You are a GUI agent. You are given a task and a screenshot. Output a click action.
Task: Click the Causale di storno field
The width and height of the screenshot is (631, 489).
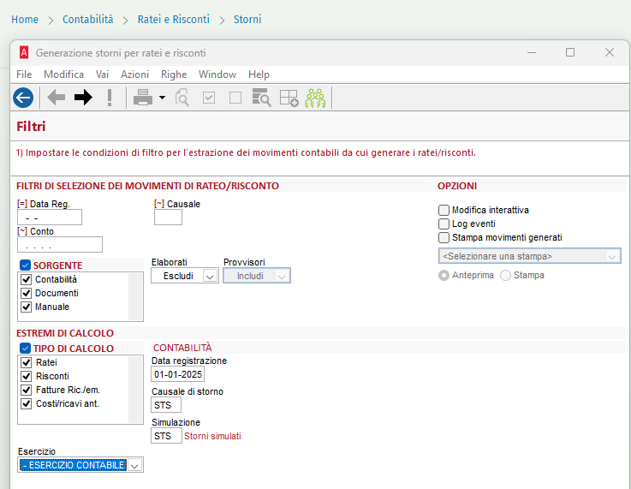(166, 405)
